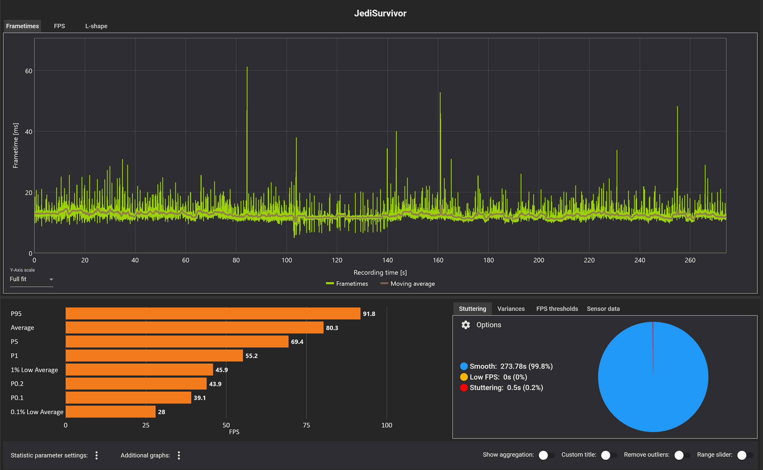
Task: Click the red Stuttering legend dot
Action: [x=463, y=388]
